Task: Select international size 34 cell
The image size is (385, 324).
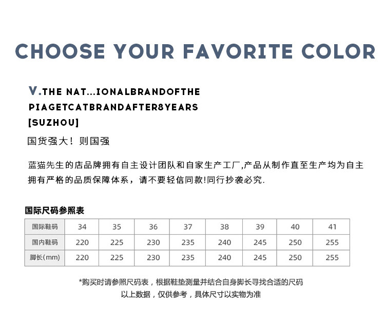Action: 82,226
